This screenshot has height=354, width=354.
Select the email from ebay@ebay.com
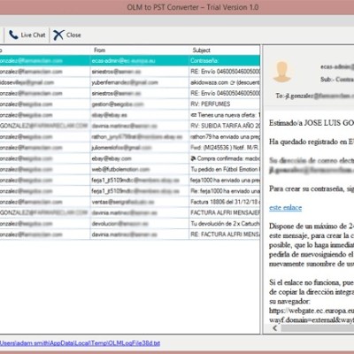pyautogui.click(x=130, y=158)
